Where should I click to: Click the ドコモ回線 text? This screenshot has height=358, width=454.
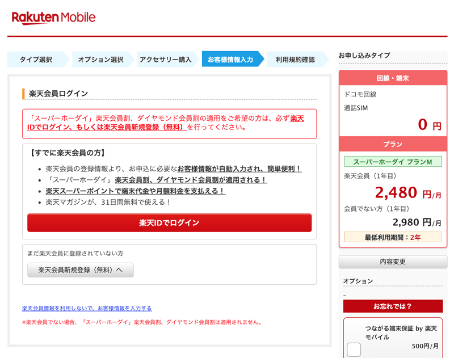tap(360, 94)
